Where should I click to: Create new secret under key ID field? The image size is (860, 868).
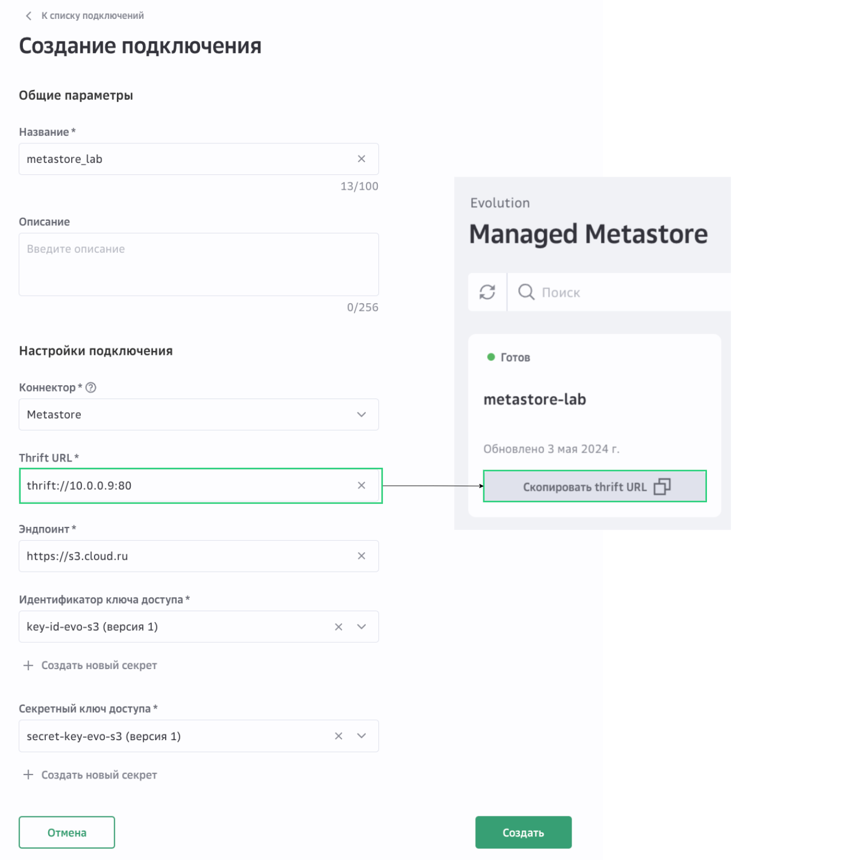pyautogui.click(x=90, y=666)
